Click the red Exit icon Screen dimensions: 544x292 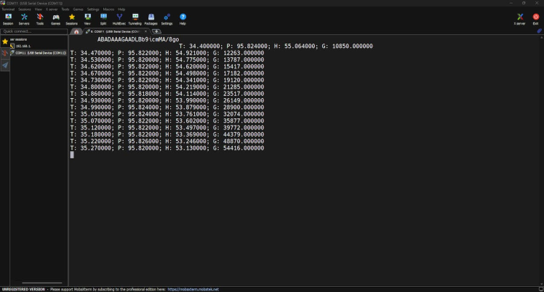(536, 18)
